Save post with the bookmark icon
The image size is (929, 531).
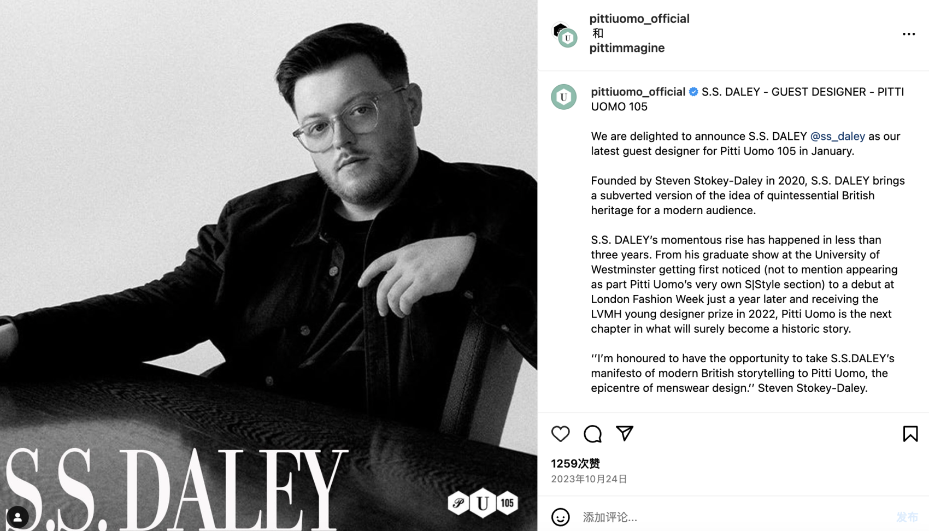tap(910, 434)
